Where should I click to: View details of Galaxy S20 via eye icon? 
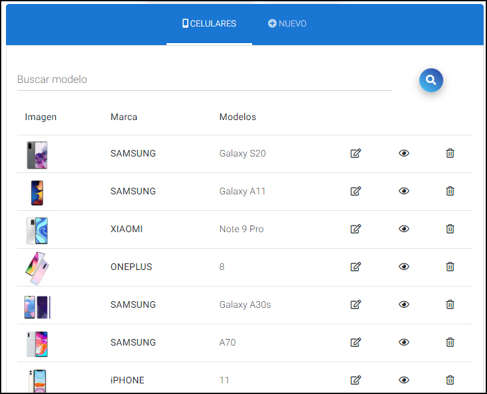coord(404,153)
